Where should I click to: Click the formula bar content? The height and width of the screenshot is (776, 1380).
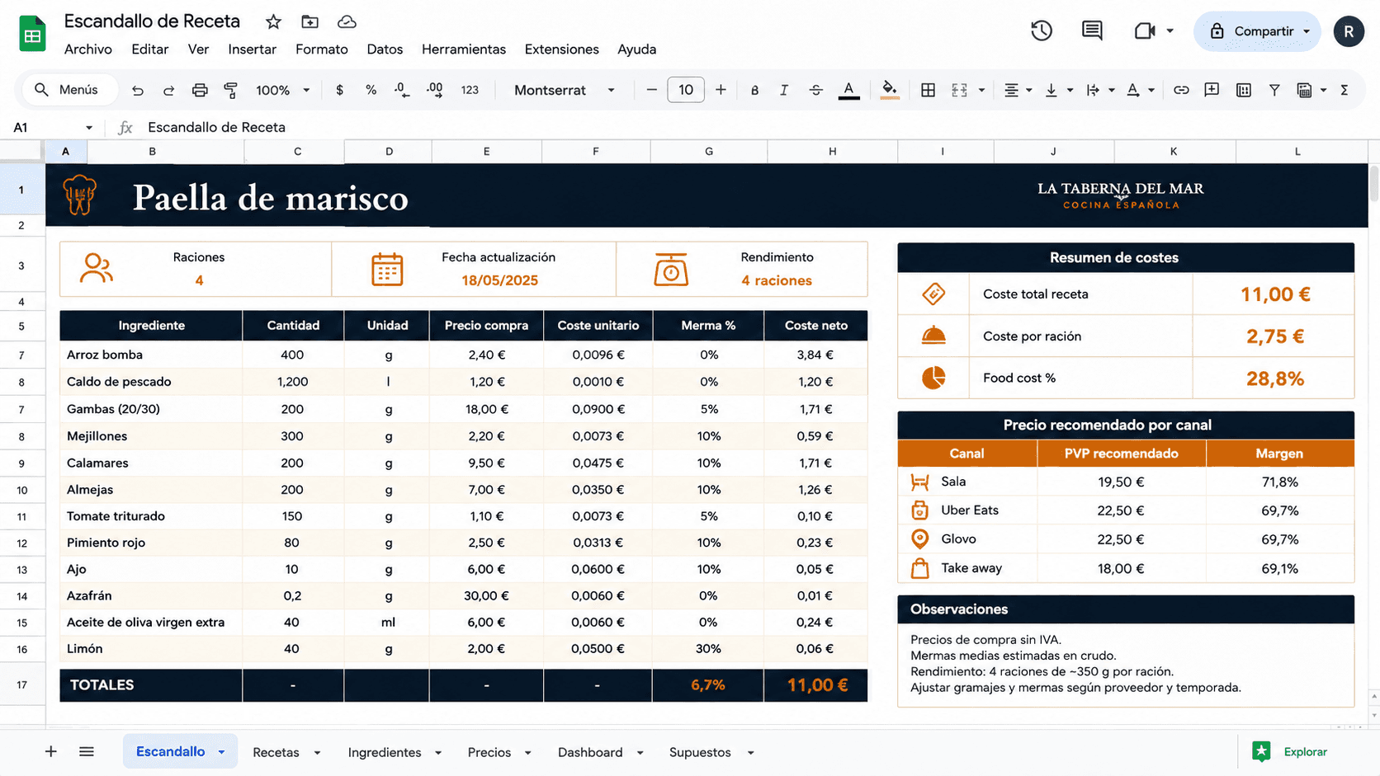216,128
